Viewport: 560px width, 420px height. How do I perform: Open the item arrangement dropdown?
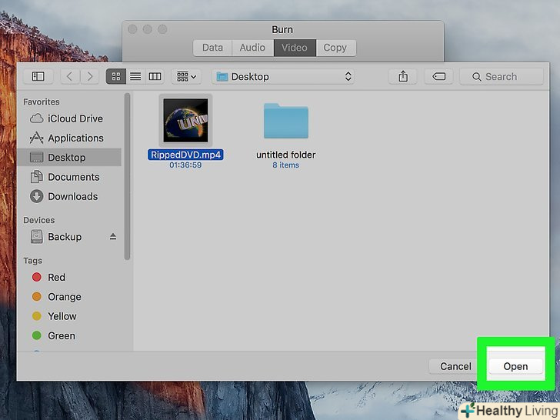(x=186, y=76)
